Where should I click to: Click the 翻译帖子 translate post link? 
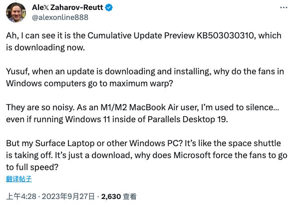pos(19,179)
